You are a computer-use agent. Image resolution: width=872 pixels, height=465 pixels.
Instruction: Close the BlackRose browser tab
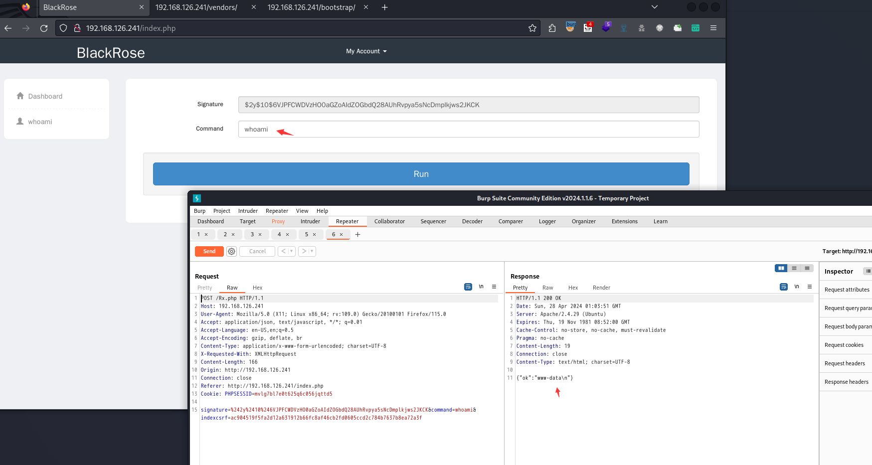142,7
